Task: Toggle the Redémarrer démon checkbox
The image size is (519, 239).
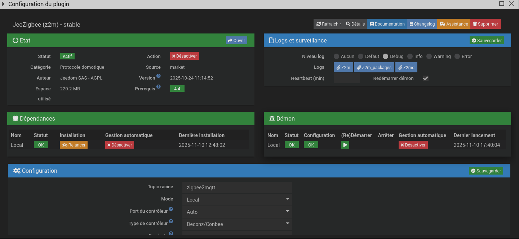Action: coord(426,78)
